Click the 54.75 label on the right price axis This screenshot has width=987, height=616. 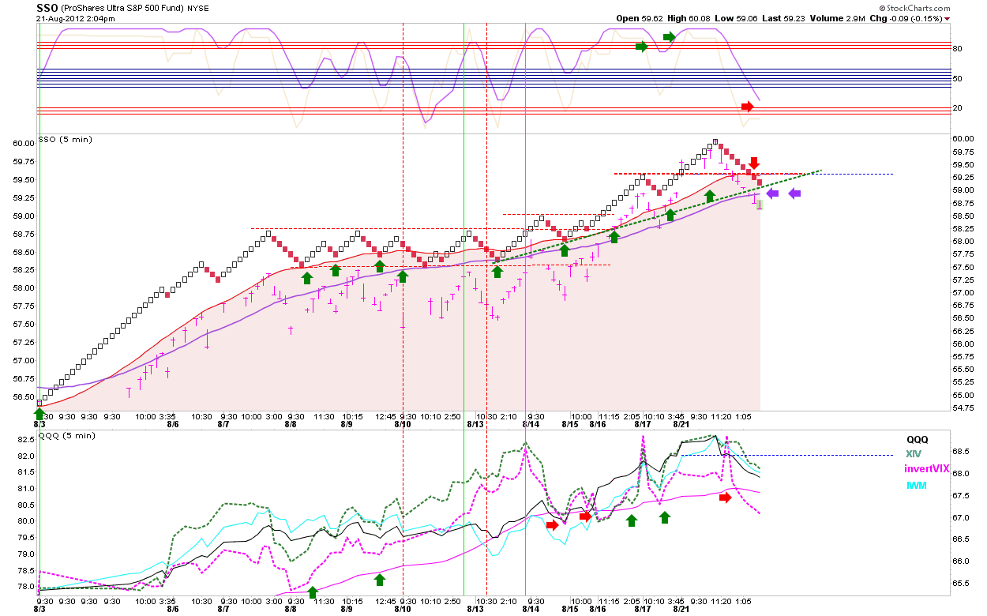[963, 408]
